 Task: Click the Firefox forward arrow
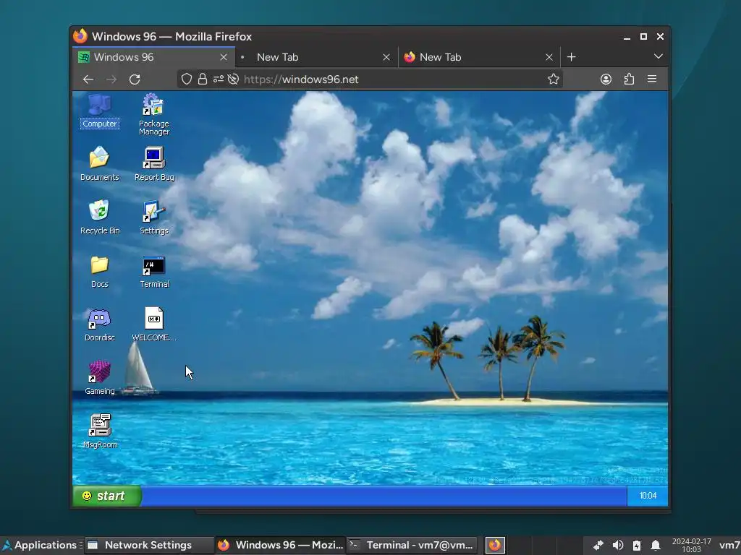coord(111,79)
